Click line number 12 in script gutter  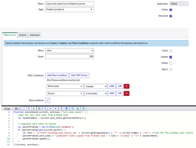pyautogui.click(x=8, y=145)
